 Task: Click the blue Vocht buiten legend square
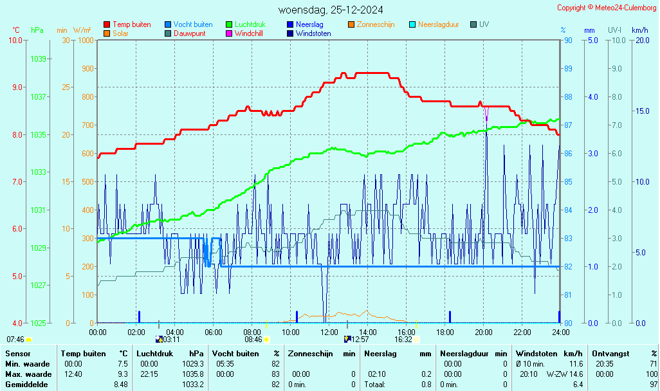pyautogui.click(x=168, y=24)
